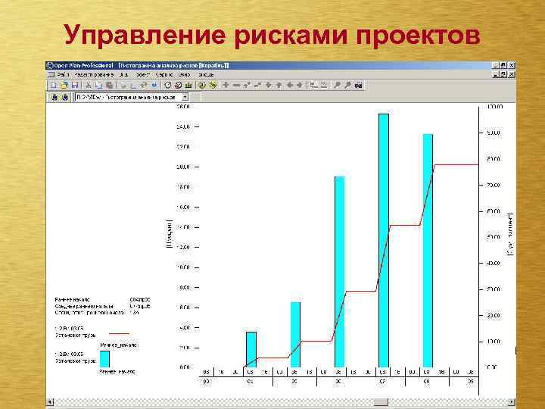
Task: Click the Save floppy disk icon
Action: click(x=74, y=85)
